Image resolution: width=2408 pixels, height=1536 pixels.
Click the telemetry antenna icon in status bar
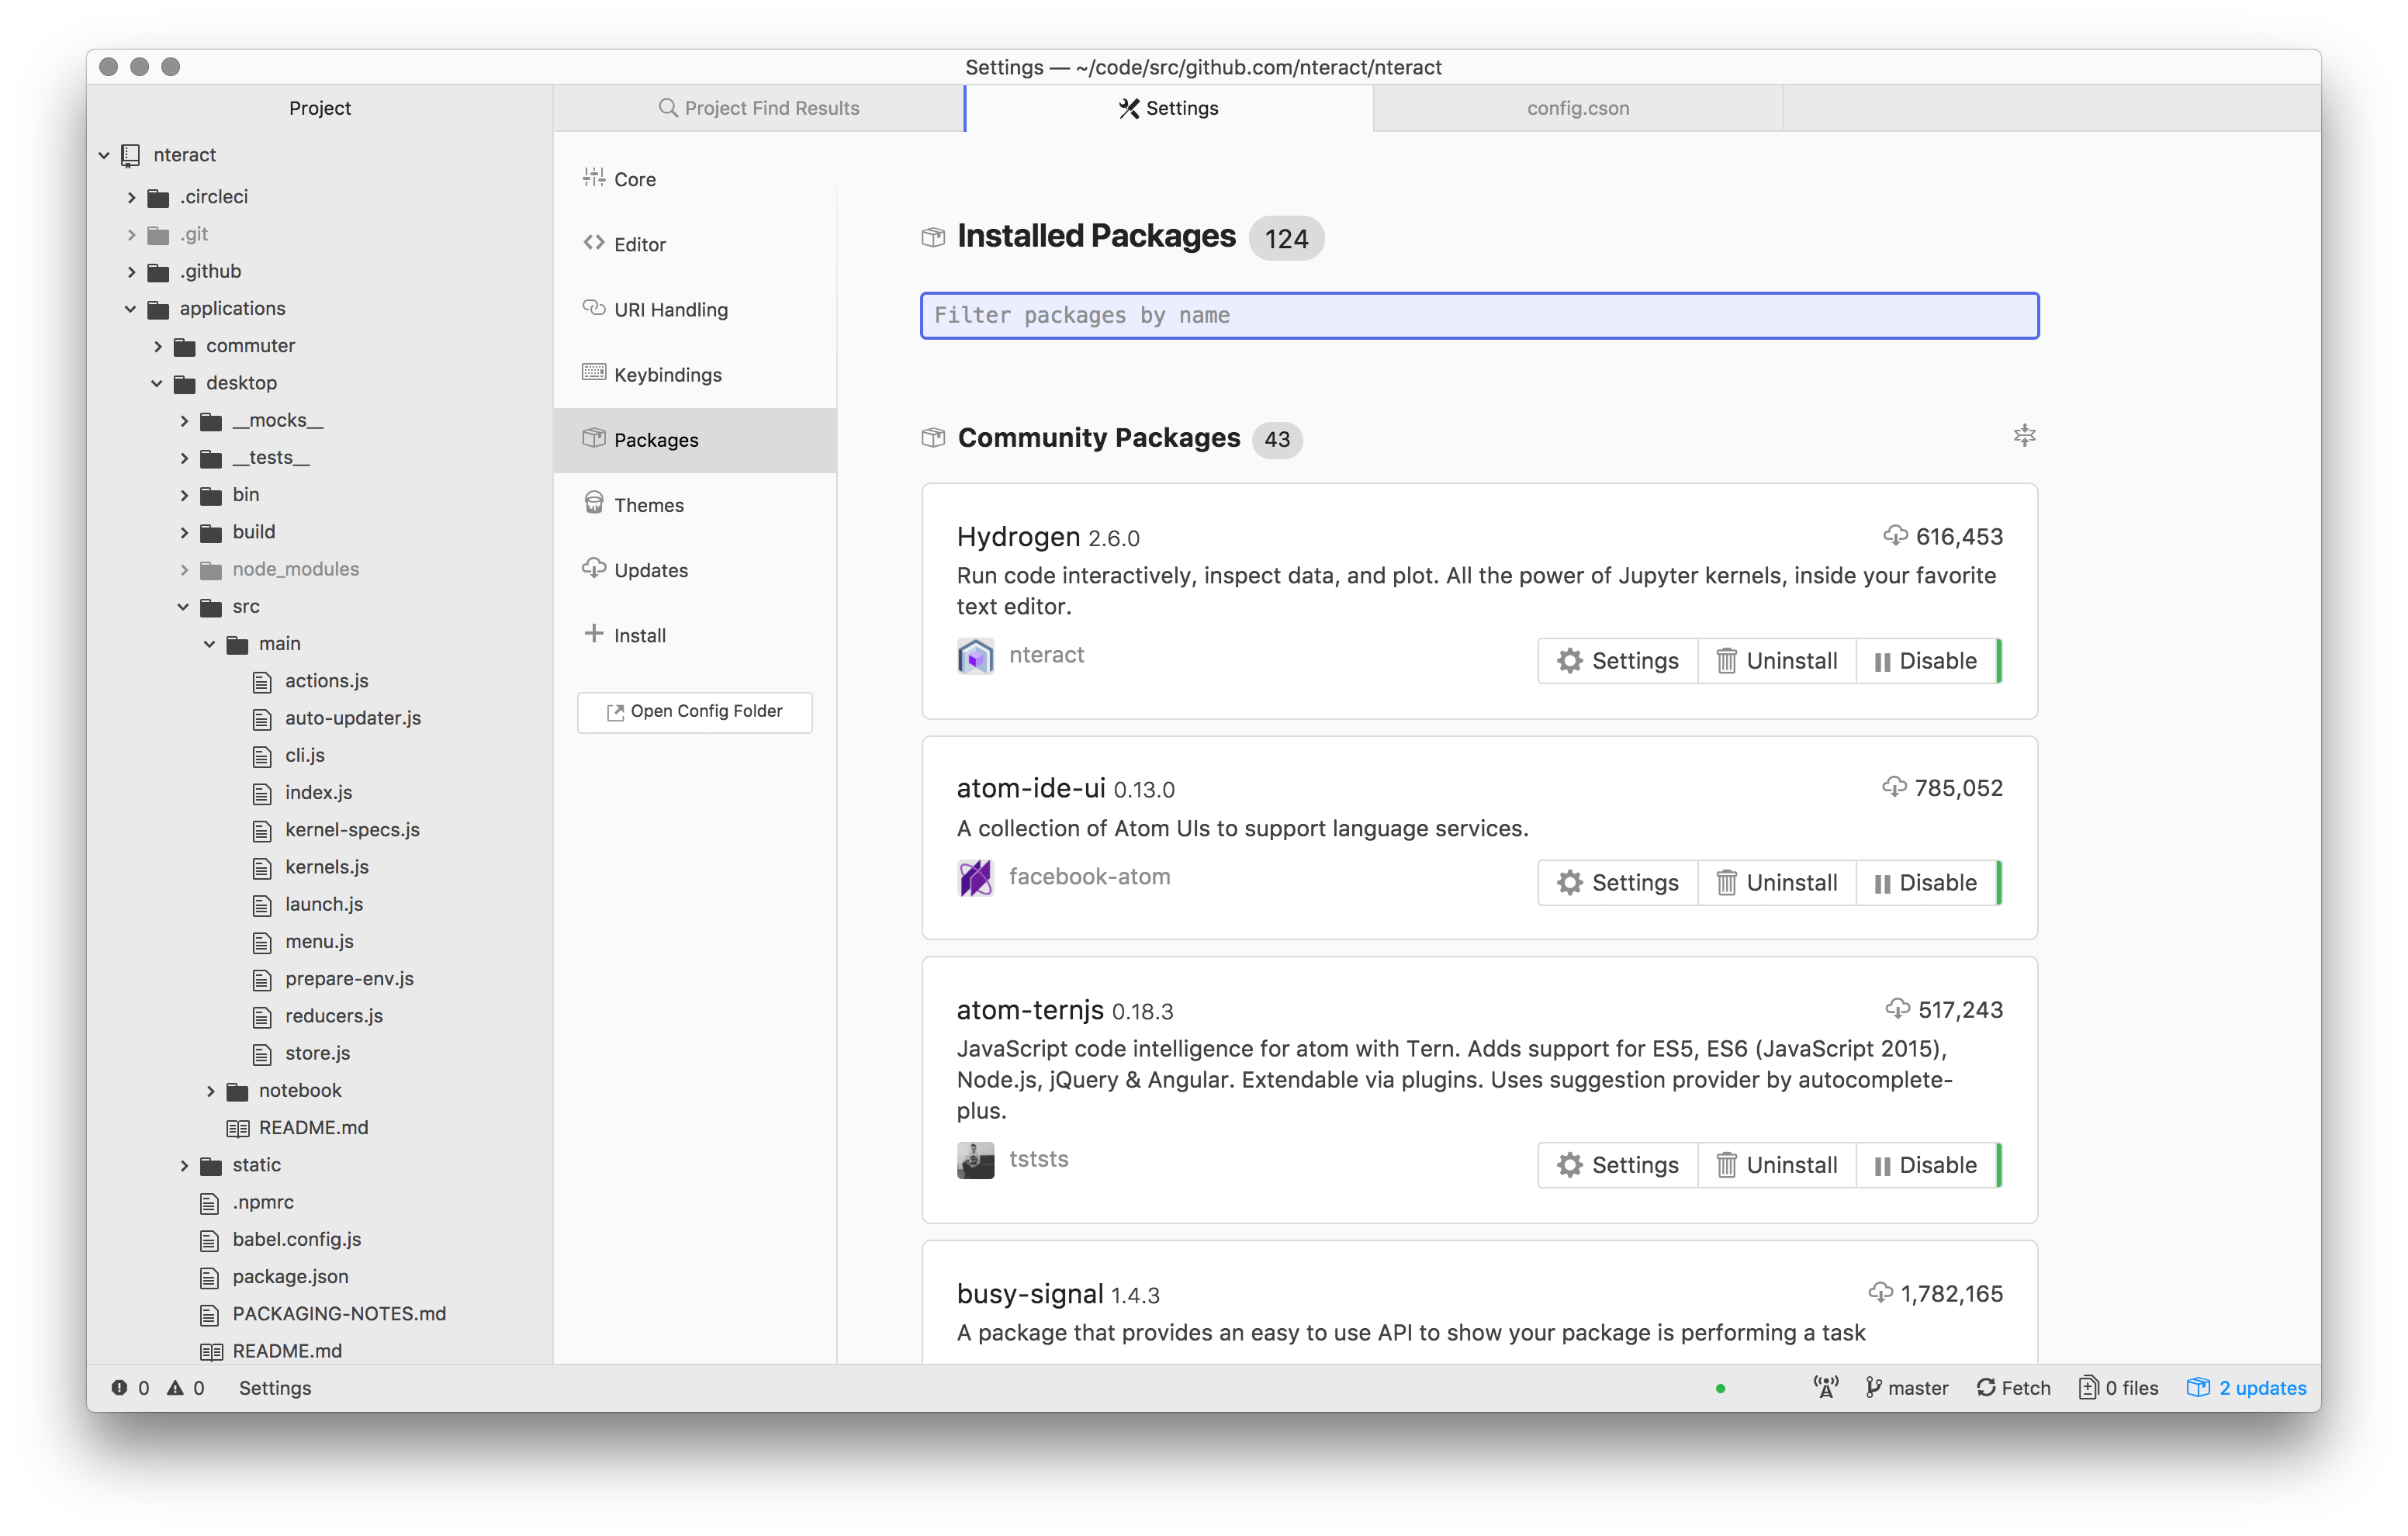[x=1826, y=1387]
